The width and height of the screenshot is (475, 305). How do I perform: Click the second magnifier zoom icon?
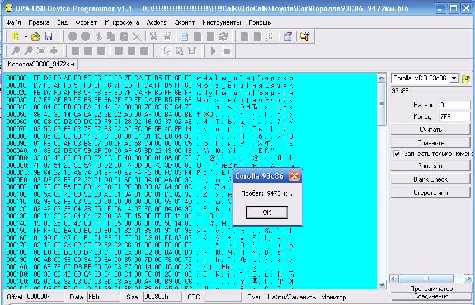point(28,51)
